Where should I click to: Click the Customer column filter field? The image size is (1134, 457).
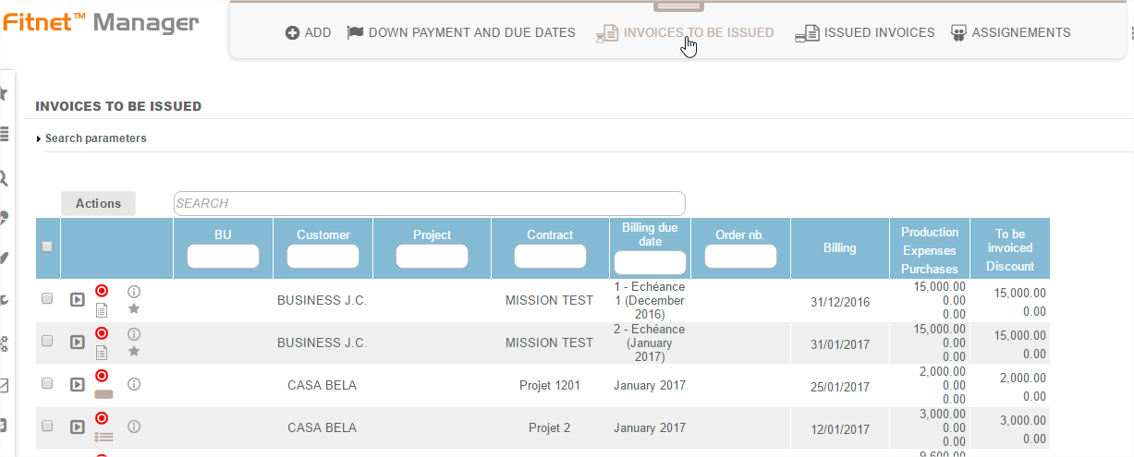point(323,257)
